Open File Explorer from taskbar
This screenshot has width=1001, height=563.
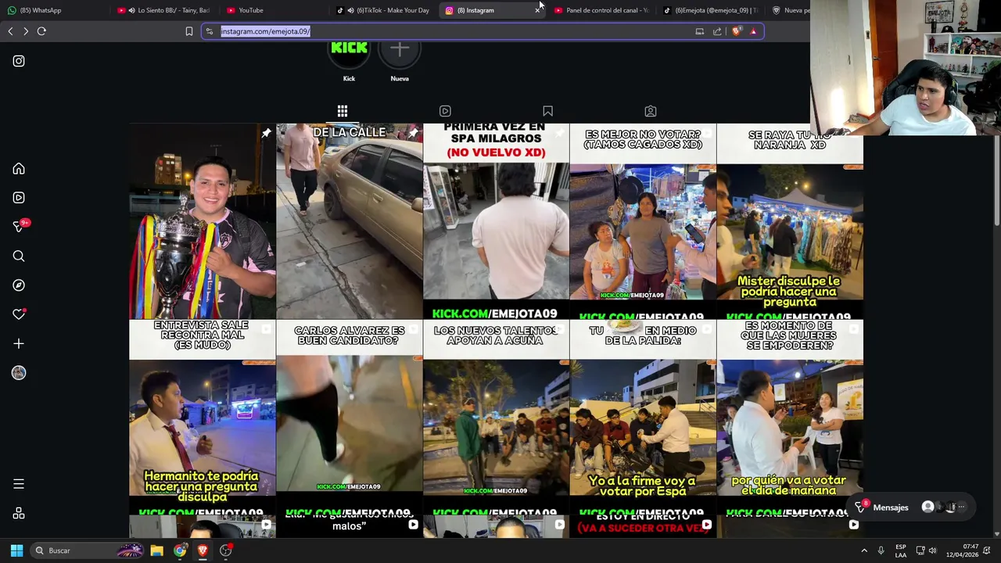pyautogui.click(x=156, y=550)
